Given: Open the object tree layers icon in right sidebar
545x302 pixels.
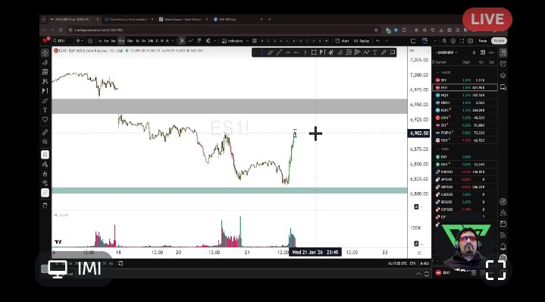Looking at the screenshot, I should click(503, 76).
